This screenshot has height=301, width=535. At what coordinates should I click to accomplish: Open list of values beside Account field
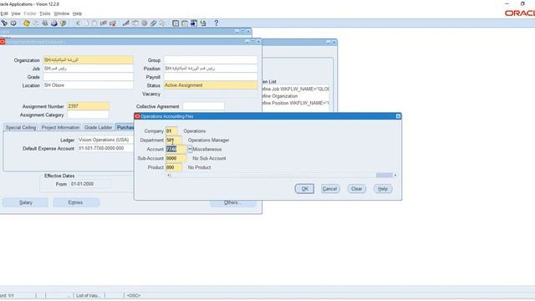coord(190,149)
